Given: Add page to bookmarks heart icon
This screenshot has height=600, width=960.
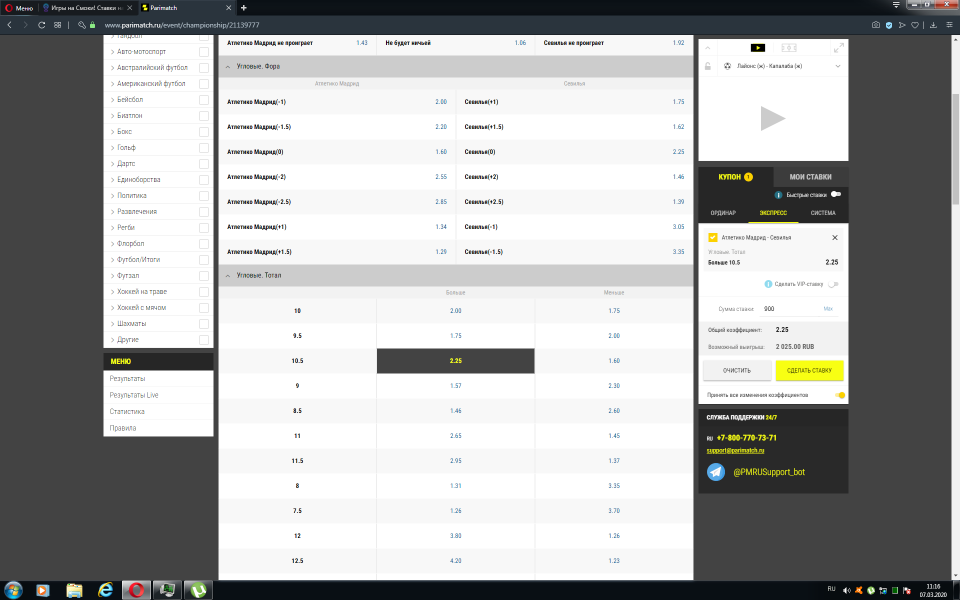Looking at the screenshot, I should (x=915, y=25).
